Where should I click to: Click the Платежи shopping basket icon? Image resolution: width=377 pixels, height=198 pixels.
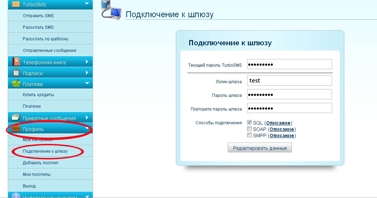(16, 84)
